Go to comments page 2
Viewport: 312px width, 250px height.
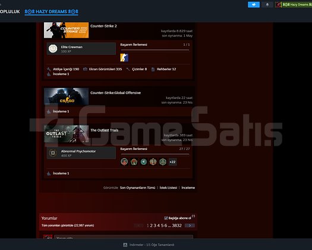[x=151, y=226]
